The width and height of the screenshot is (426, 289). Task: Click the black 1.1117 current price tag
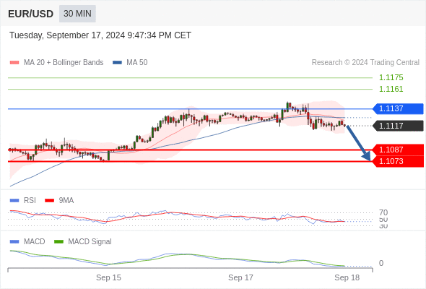(399, 126)
